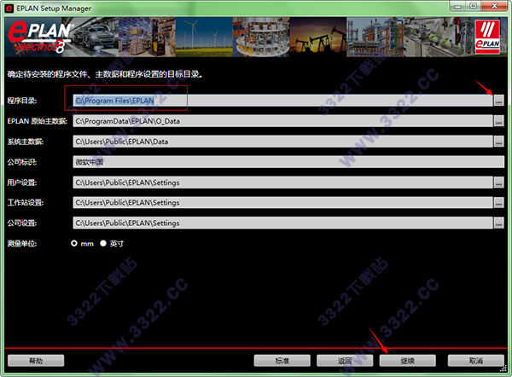Click the C:\ProgramData\EPLAN\O_Data path field
The height and width of the screenshot is (377, 512).
(x=282, y=121)
